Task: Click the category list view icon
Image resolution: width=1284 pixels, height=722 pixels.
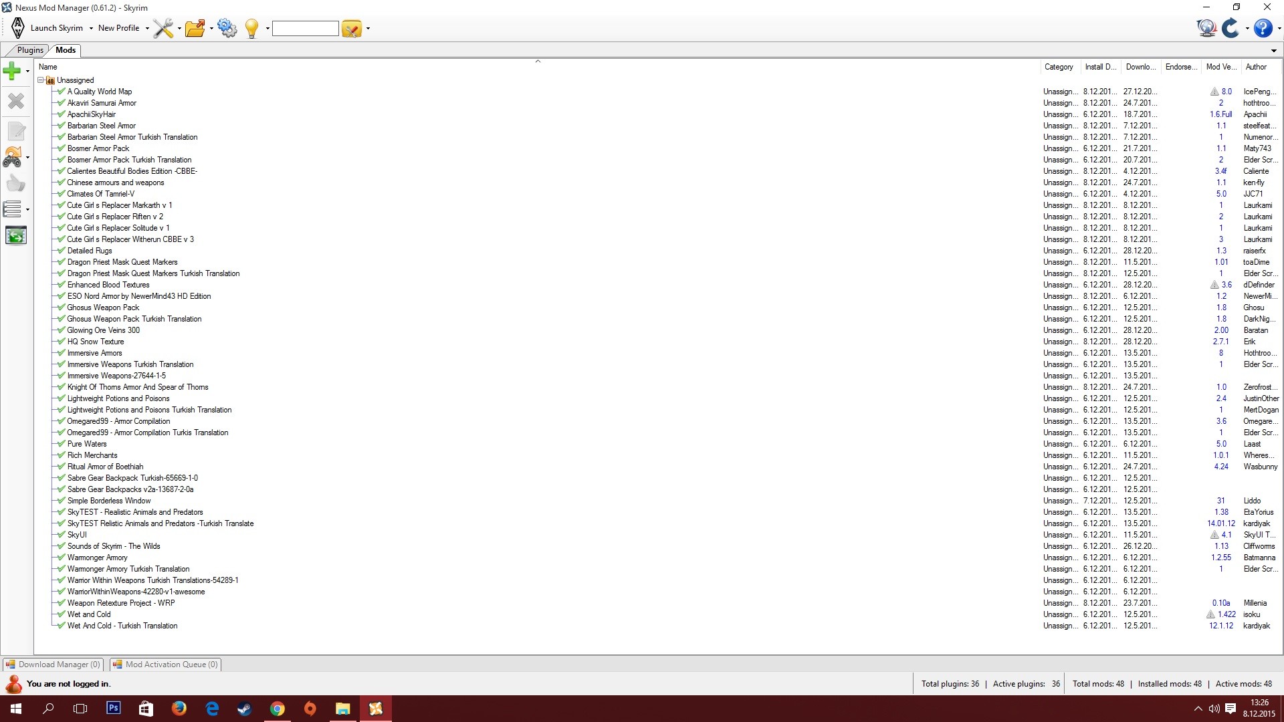Action: [x=13, y=209]
